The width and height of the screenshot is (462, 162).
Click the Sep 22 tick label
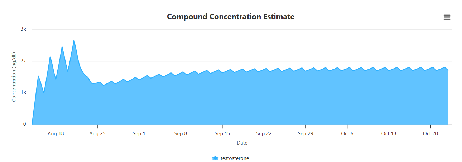pyautogui.click(x=264, y=134)
